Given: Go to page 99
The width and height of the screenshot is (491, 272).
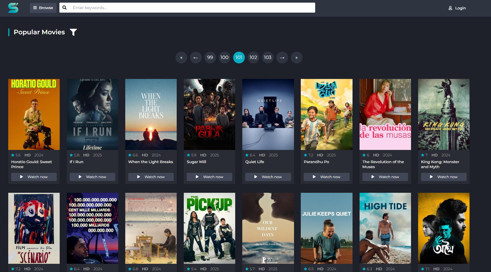Looking at the screenshot, I should tap(210, 58).
